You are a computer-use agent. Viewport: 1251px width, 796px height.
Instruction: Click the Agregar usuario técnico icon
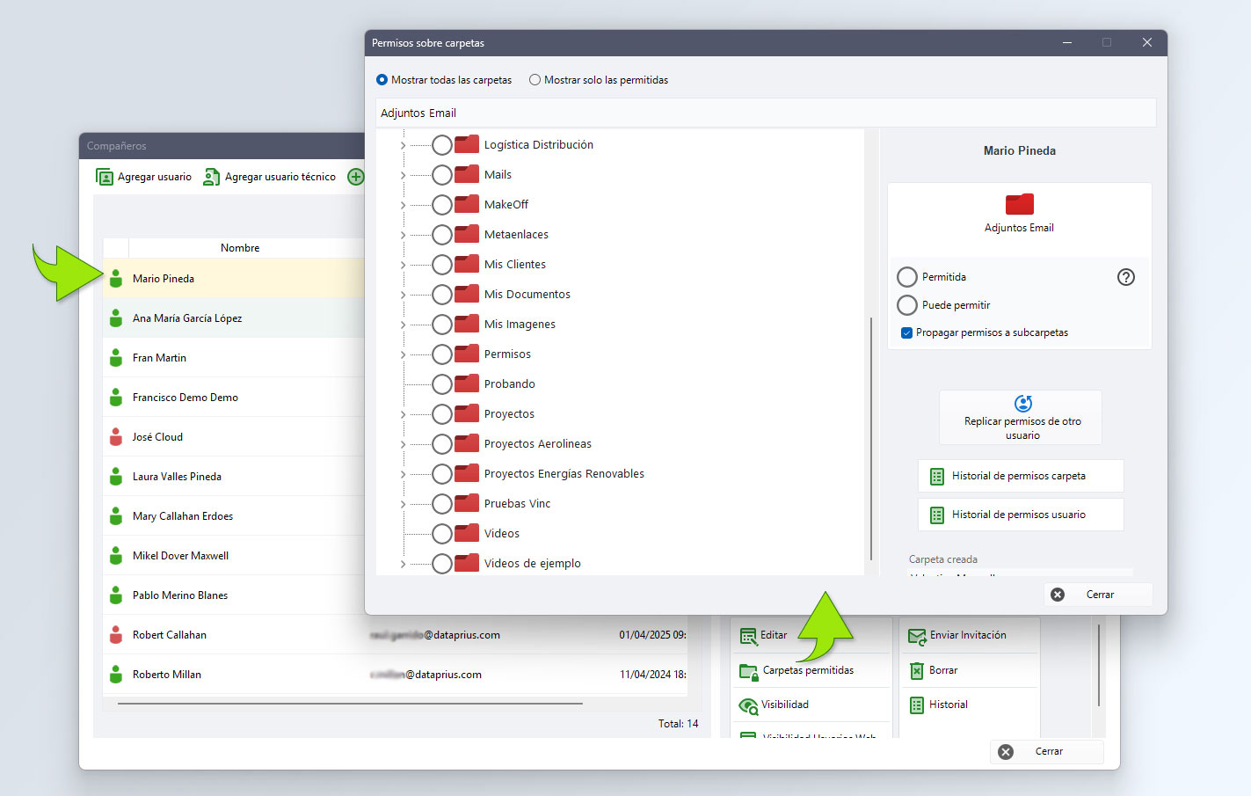point(211,177)
